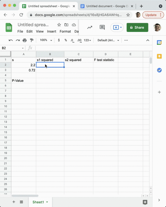
Task: Click the Chrome Update button
Action: click(153, 15)
